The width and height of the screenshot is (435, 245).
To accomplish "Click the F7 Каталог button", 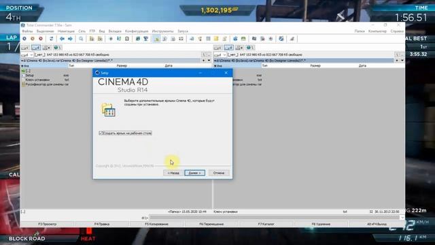I will coord(266,224).
